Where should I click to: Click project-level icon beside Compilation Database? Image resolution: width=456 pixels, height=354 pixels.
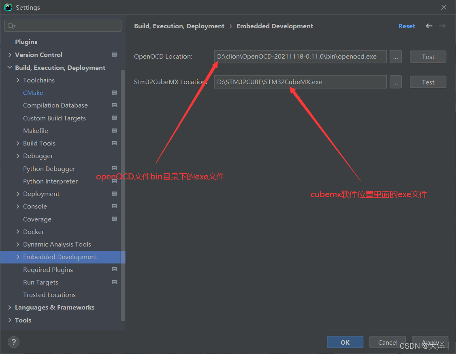115,105
